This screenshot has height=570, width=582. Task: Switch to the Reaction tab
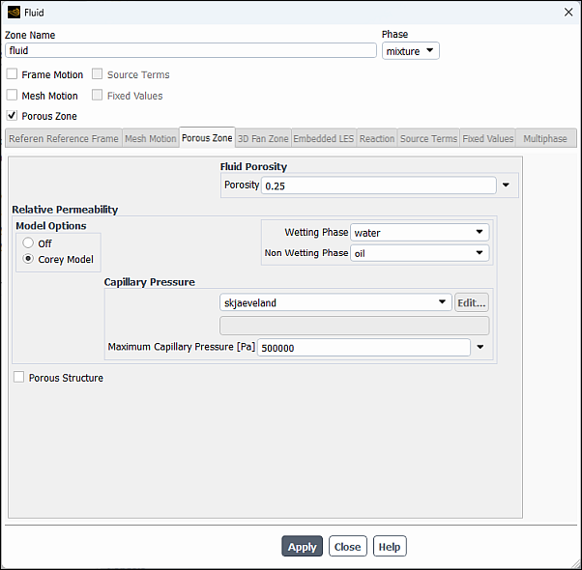point(377,139)
